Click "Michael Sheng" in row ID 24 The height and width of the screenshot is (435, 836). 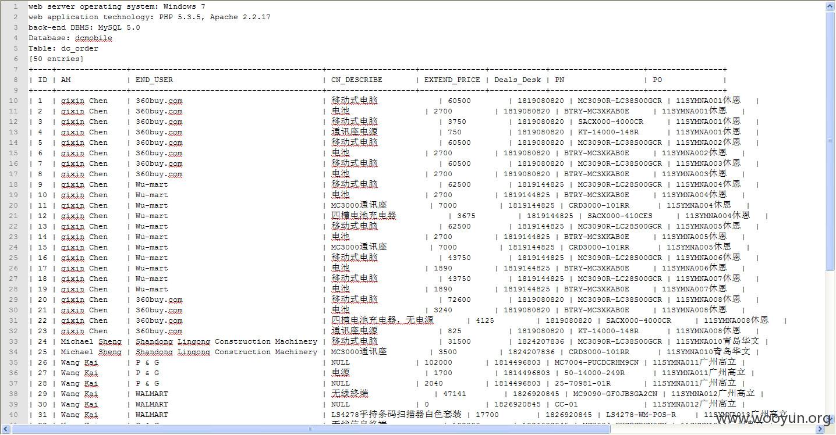[x=91, y=342]
